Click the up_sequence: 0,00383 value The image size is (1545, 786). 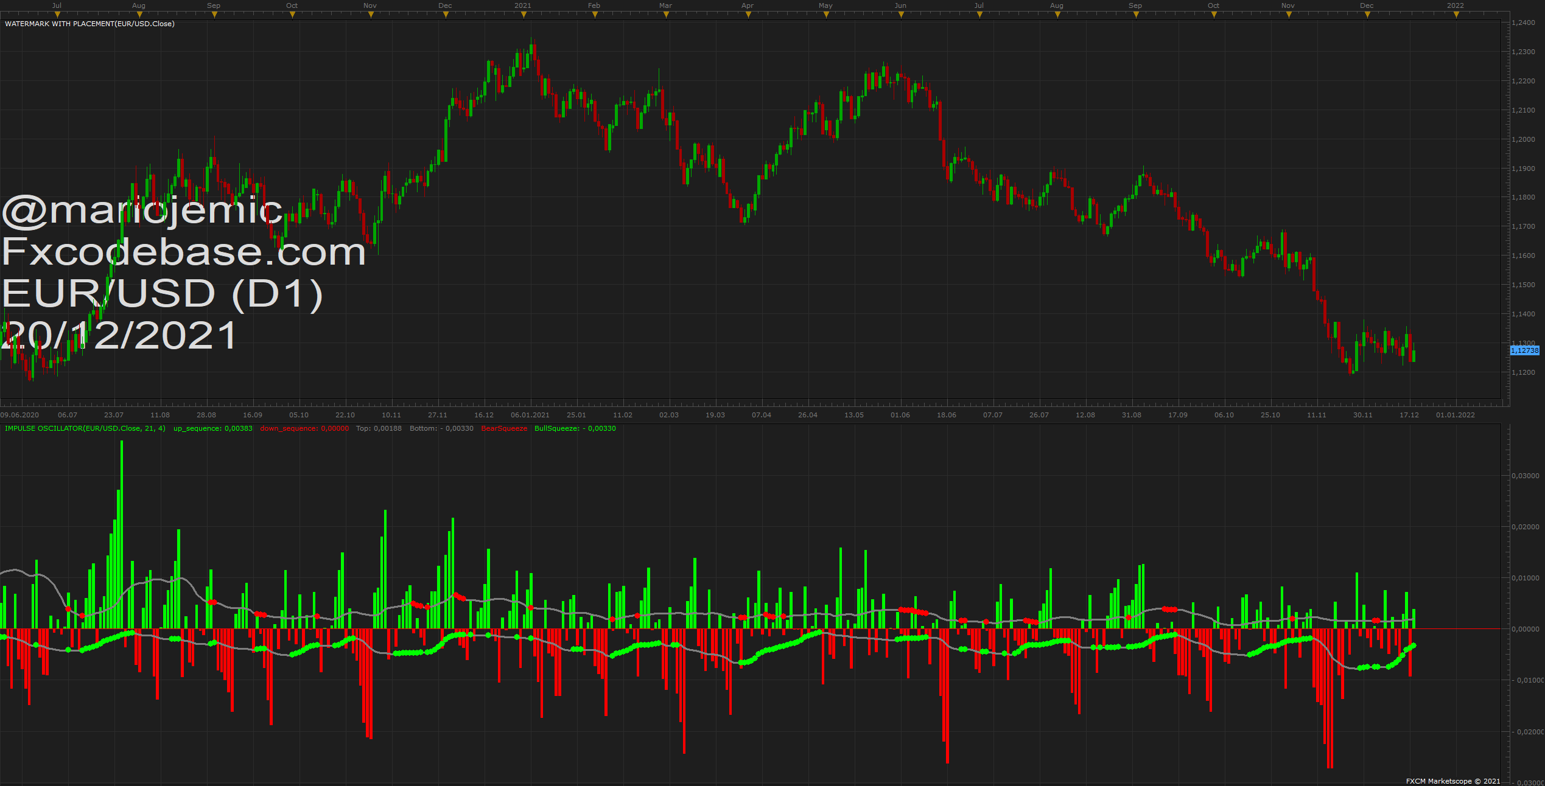click(213, 428)
